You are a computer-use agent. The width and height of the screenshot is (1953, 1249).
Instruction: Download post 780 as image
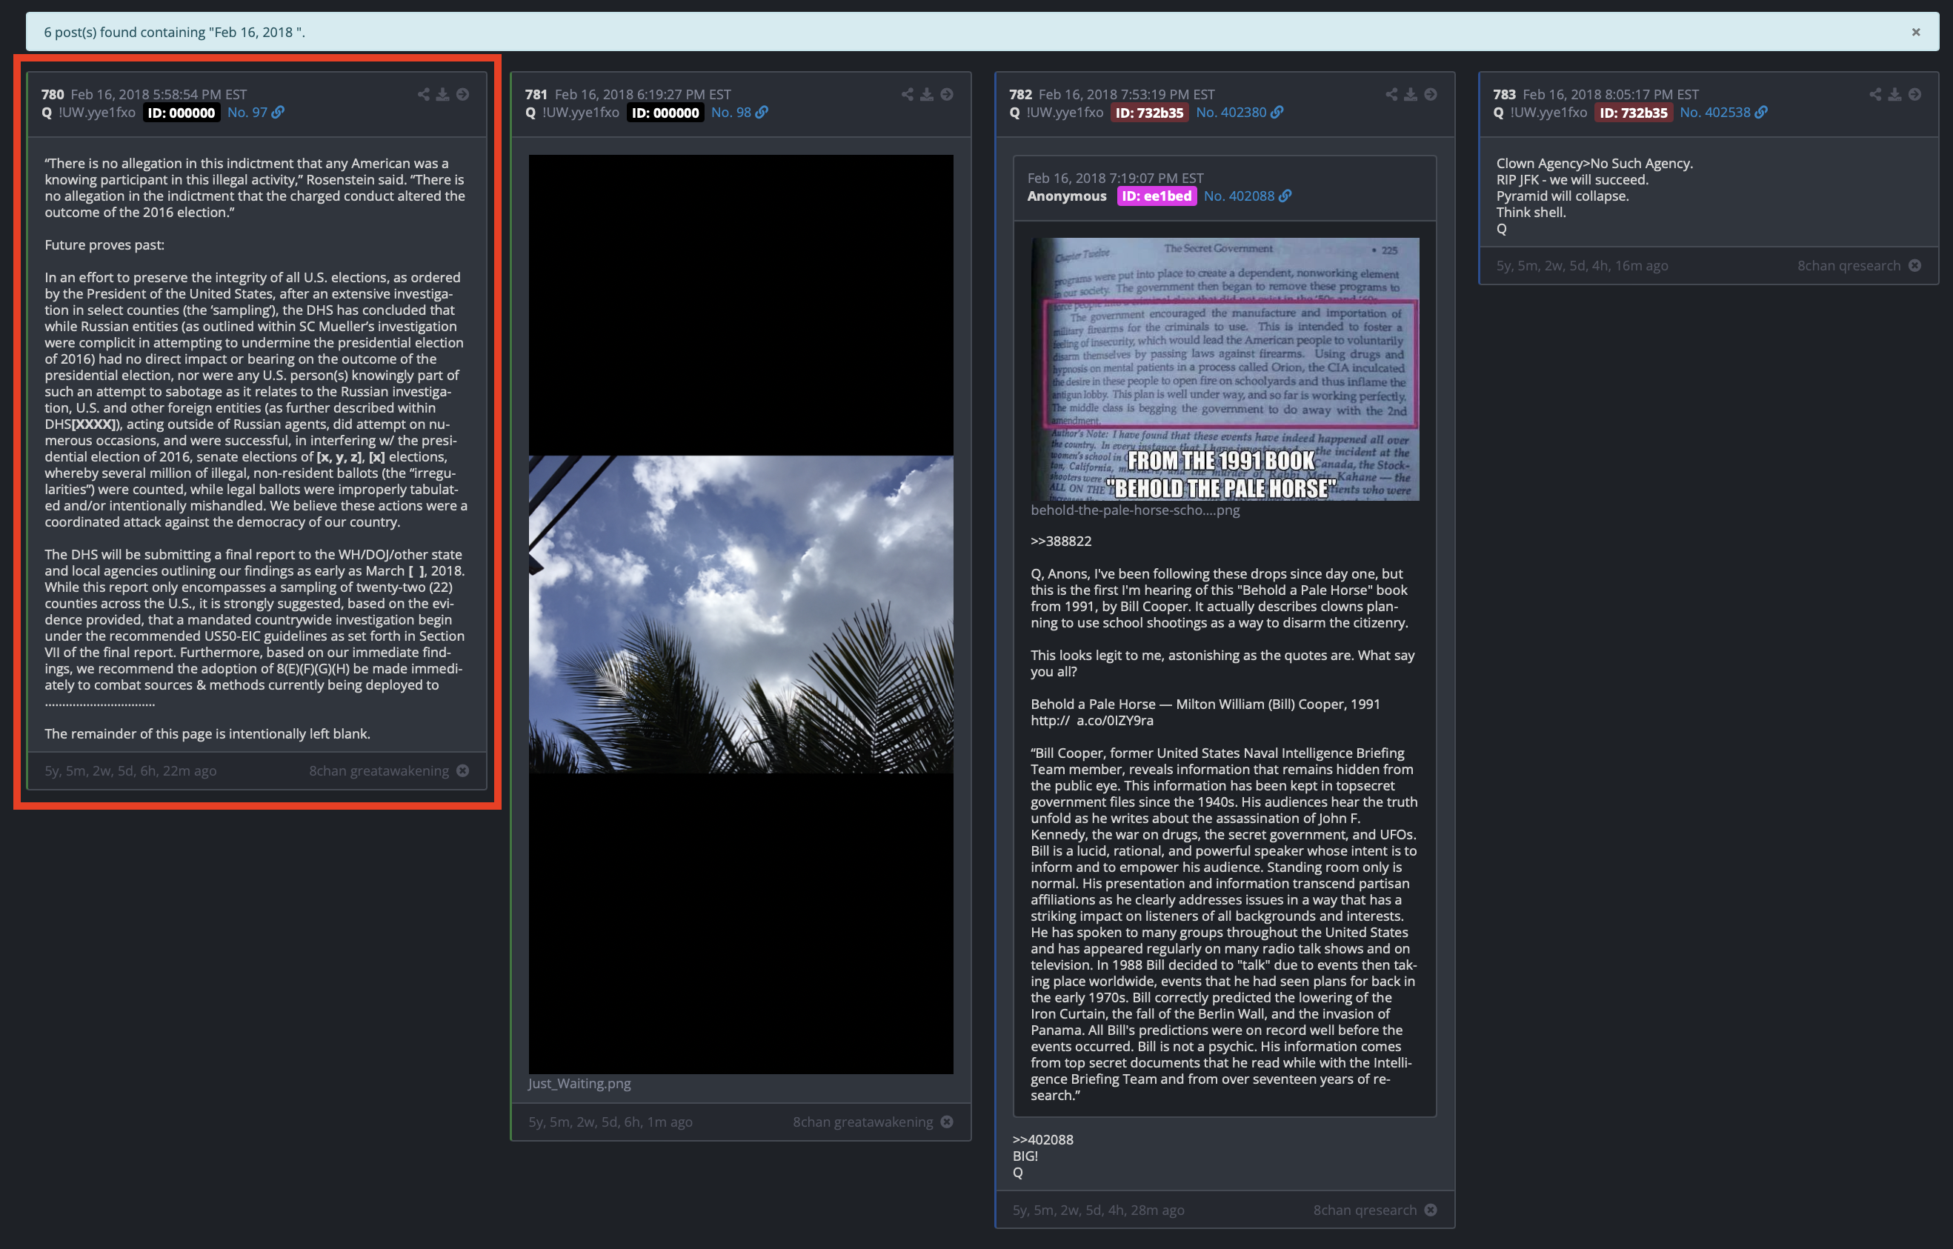(x=443, y=94)
